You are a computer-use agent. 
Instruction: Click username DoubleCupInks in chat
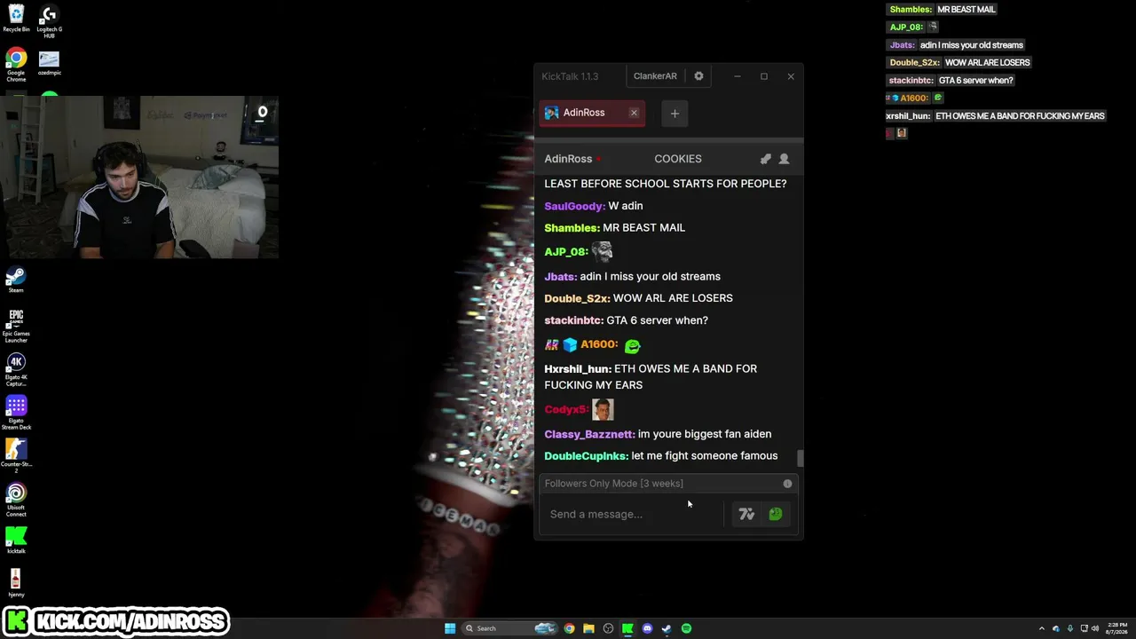586,456
